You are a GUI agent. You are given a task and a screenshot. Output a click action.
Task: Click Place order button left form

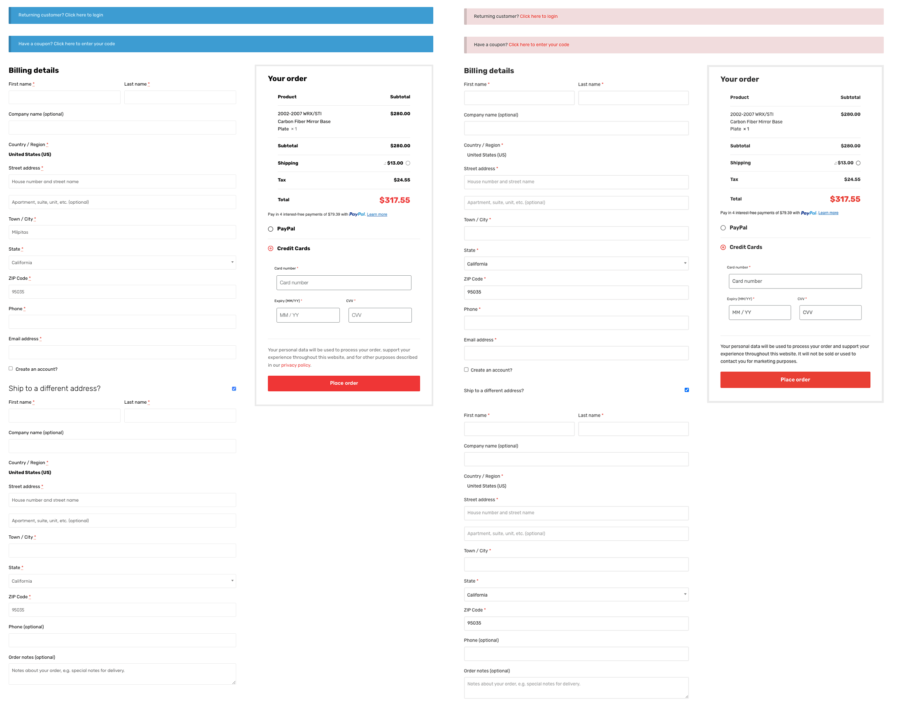(343, 383)
